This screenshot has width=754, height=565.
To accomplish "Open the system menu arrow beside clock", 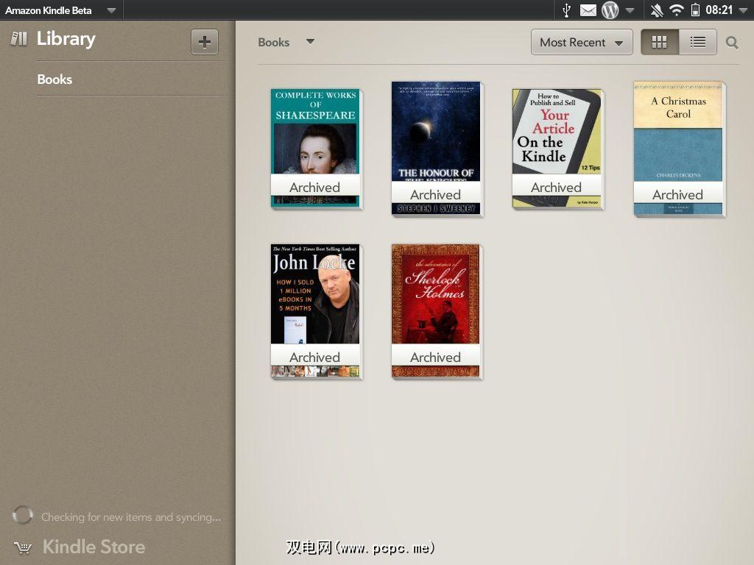I will tap(742, 10).
